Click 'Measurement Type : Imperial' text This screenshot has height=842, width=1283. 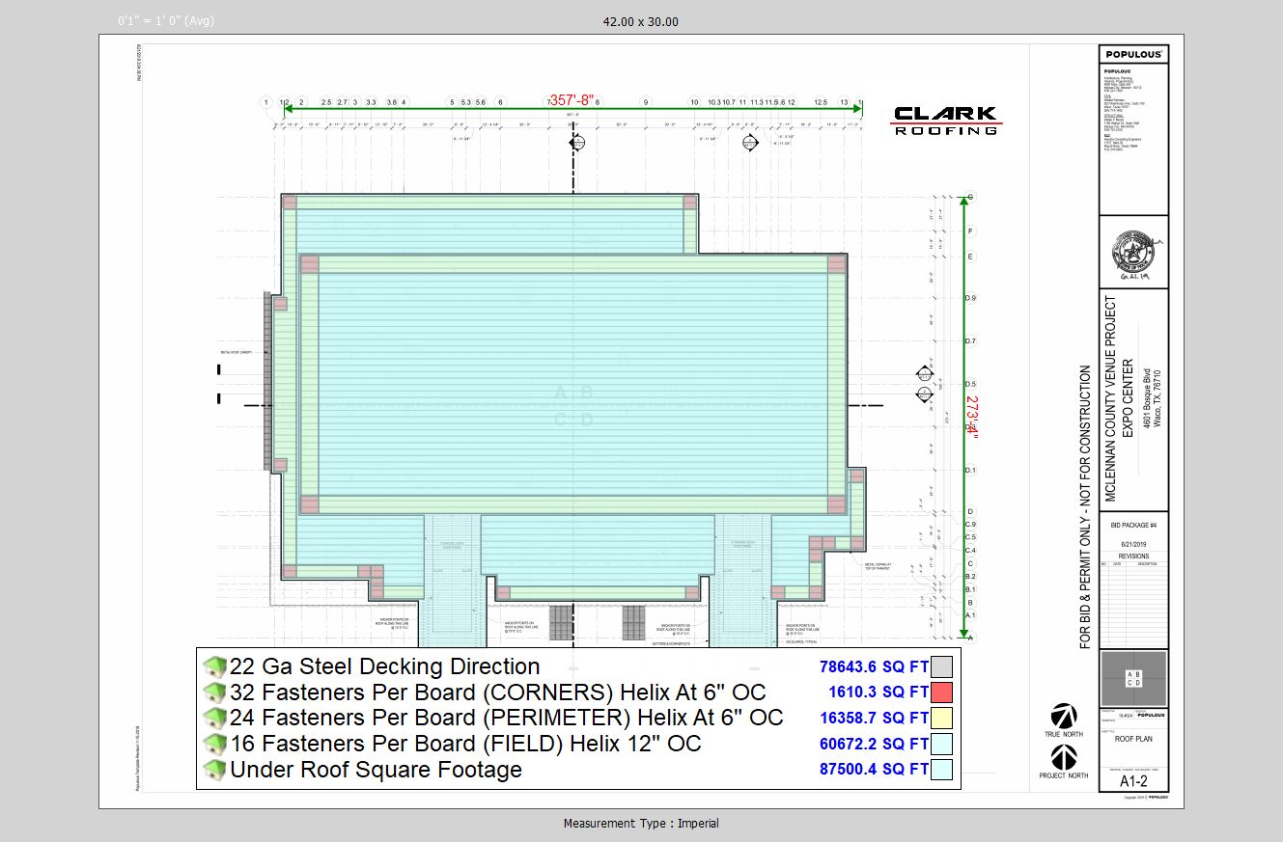pyautogui.click(x=641, y=824)
